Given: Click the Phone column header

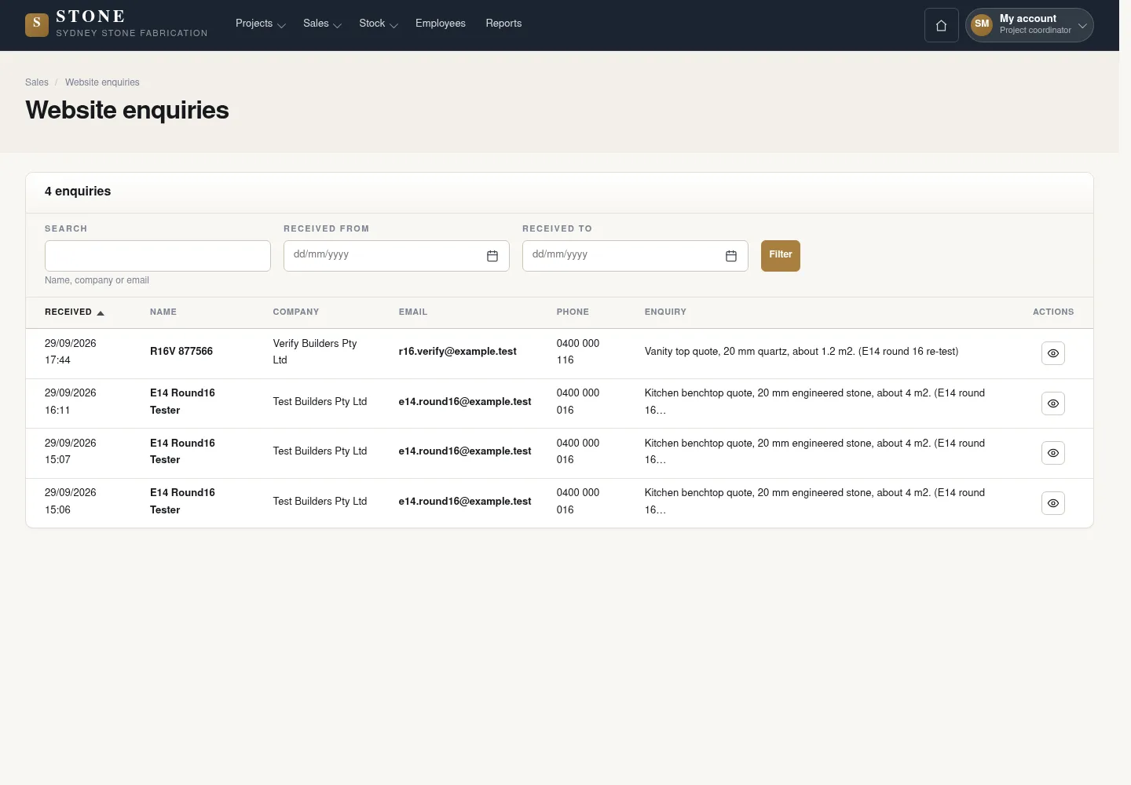Looking at the screenshot, I should point(573,312).
